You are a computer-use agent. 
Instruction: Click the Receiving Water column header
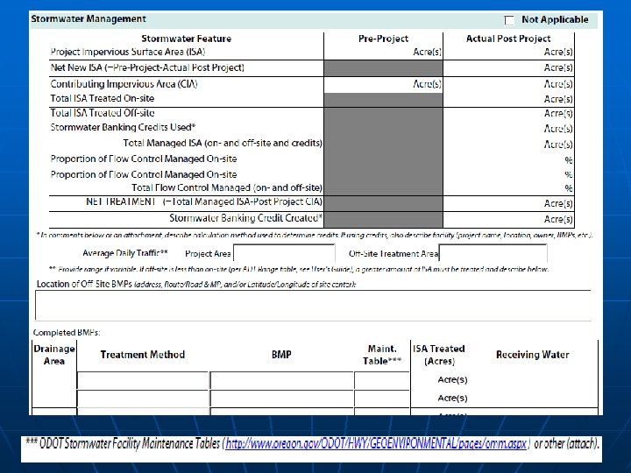(x=533, y=355)
